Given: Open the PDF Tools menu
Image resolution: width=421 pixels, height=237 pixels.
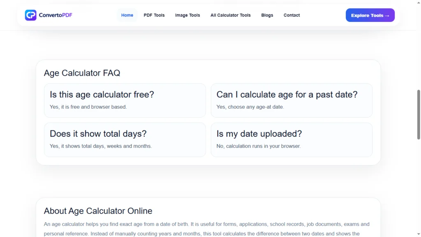Looking at the screenshot, I should pos(154,15).
